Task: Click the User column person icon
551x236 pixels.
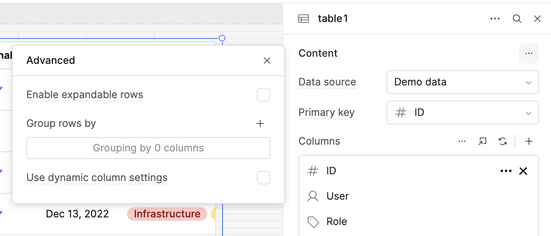Action: point(313,196)
